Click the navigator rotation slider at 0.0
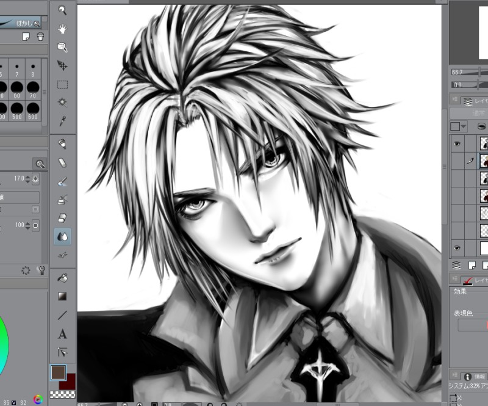488x406 pixels. coord(469,85)
